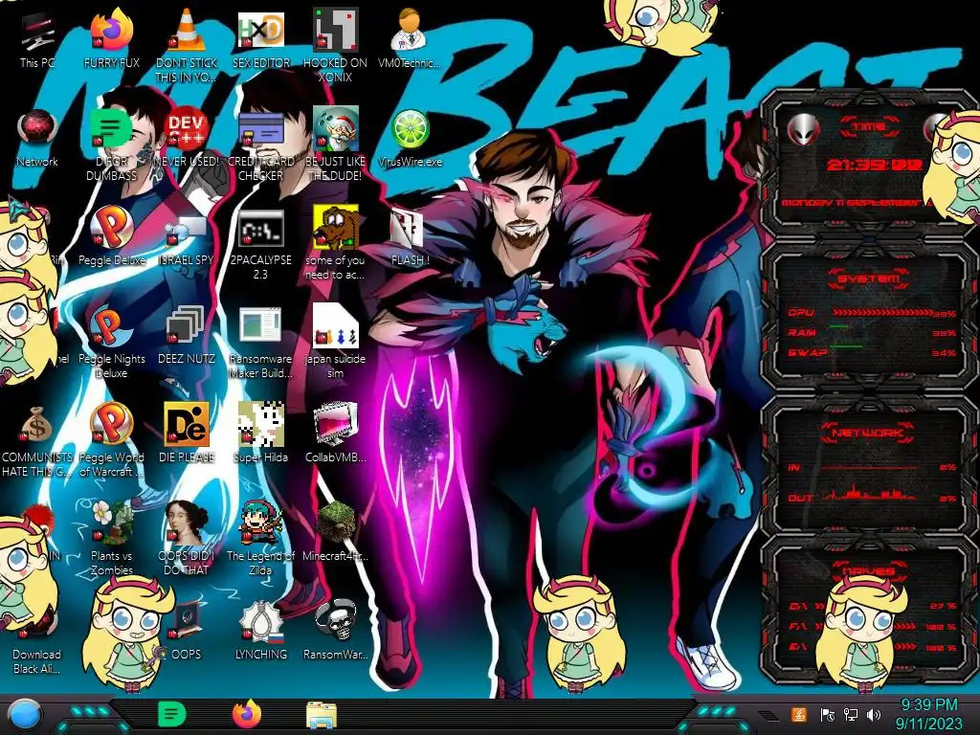Open the CREDIT CARD CHECKER shortcut
The width and height of the screenshot is (980, 735).
click(261, 145)
